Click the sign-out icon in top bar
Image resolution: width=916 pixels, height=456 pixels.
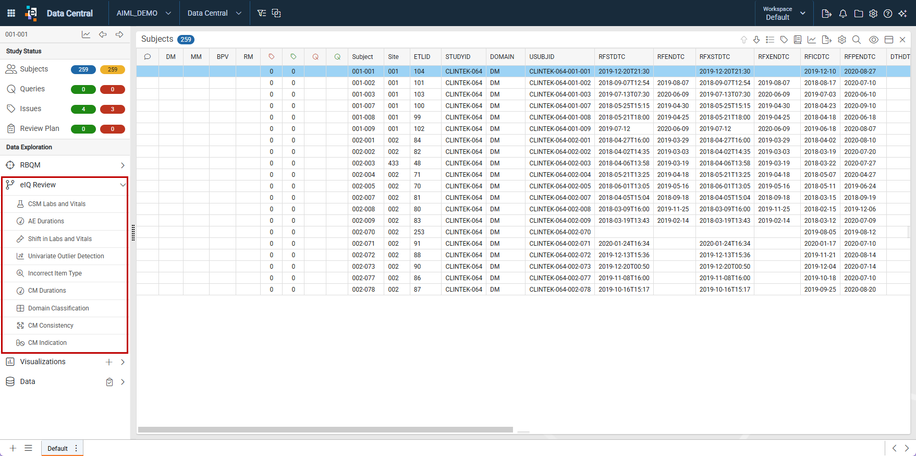click(x=826, y=14)
